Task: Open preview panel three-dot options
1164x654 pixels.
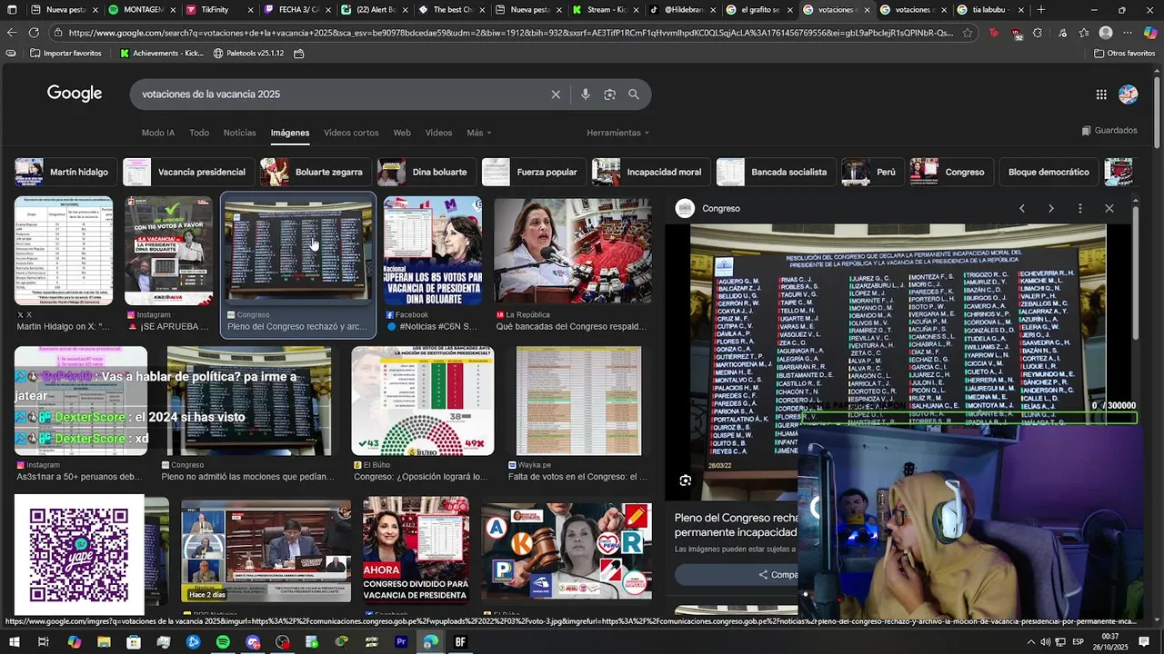Action: point(1080,209)
